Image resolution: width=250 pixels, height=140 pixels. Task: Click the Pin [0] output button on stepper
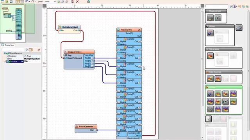coord(92,58)
